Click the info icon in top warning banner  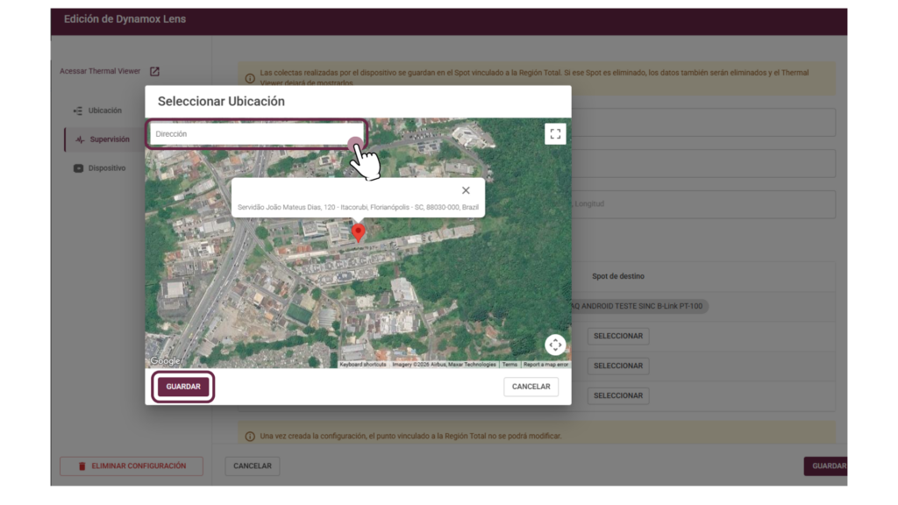pyautogui.click(x=250, y=78)
